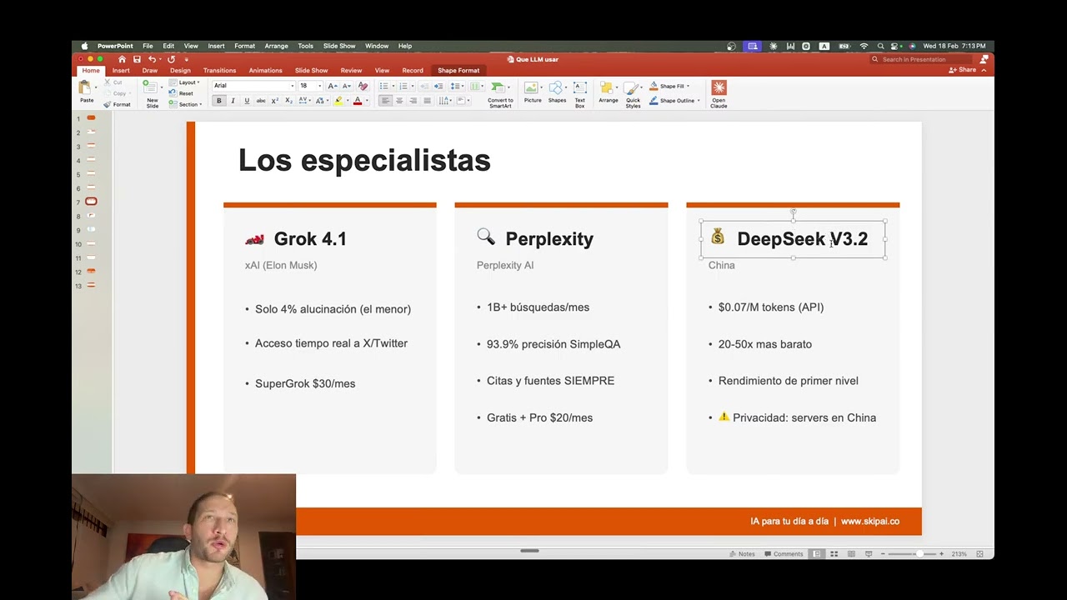Underline the selected text
This screenshot has height=600, width=1067.
pyautogui.click(x=247, y=101)
